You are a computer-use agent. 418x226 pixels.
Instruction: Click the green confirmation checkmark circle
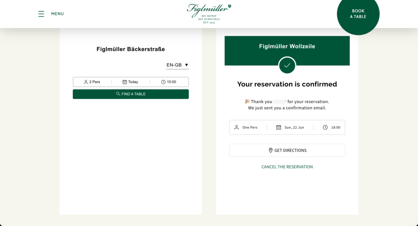(x=287, y=65)
